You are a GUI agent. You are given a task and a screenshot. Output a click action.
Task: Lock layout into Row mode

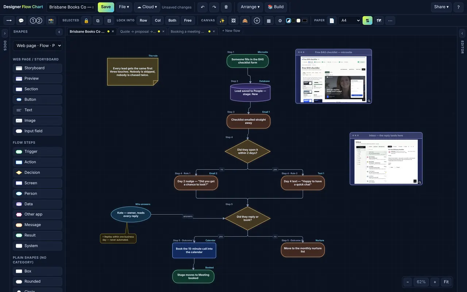point(143,20)
